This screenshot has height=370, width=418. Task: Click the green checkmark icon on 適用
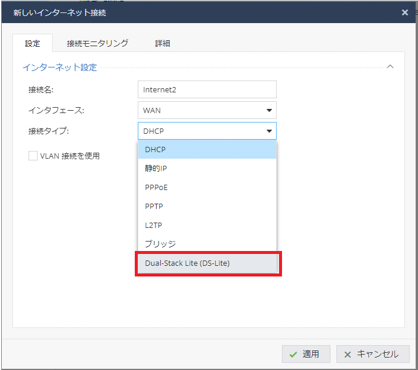point(293,354)
